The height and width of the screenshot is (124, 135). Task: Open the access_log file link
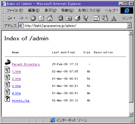pos(21,101)
